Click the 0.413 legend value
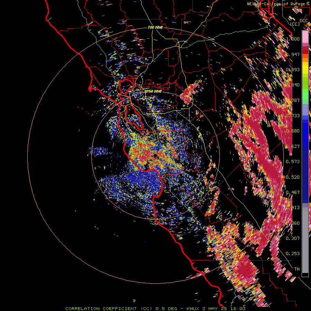Screen dimensions: 311x311 pos(293,208)
